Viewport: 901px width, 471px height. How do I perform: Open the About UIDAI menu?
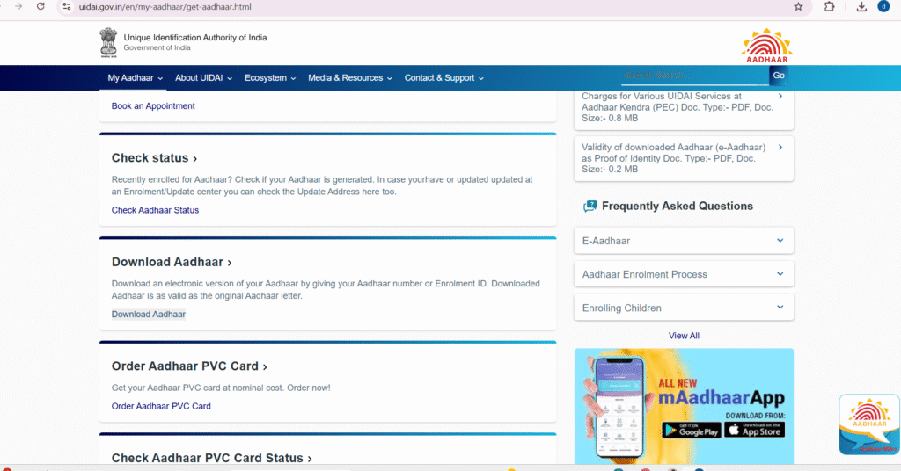203,78
